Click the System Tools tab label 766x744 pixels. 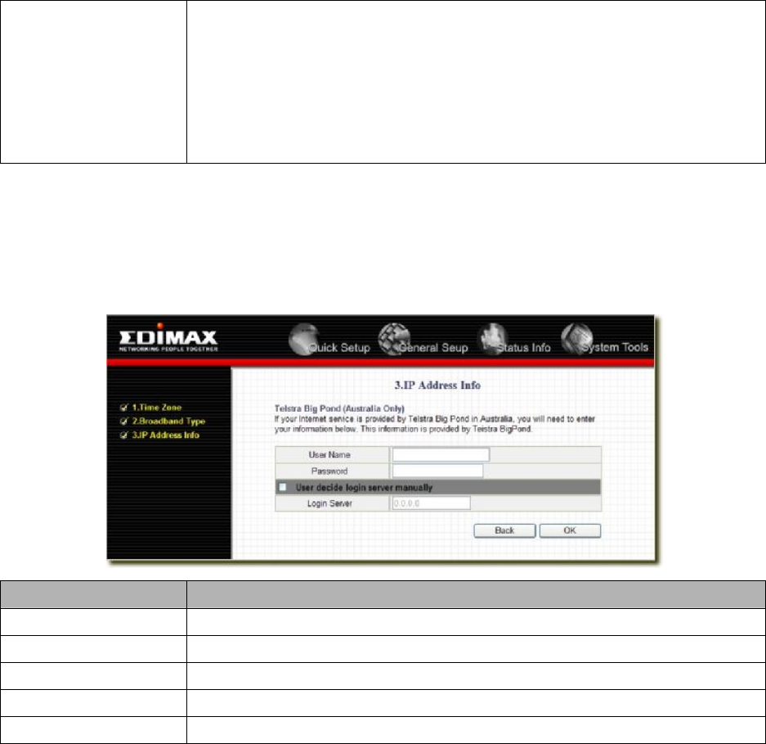[x=615, y=347]
